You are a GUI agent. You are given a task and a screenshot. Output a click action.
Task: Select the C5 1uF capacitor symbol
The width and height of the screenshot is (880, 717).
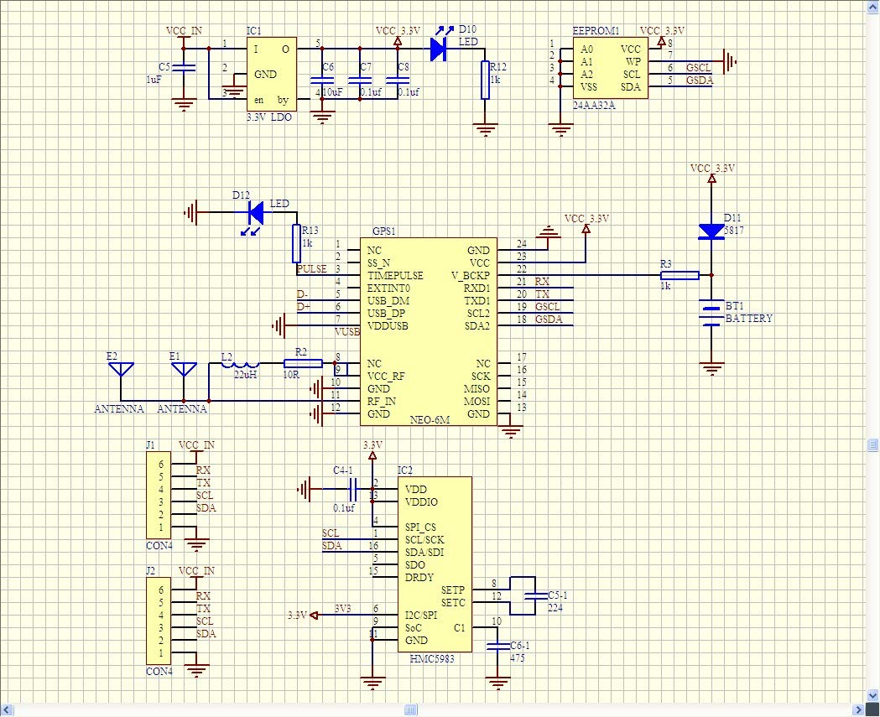tap(185, 68)
